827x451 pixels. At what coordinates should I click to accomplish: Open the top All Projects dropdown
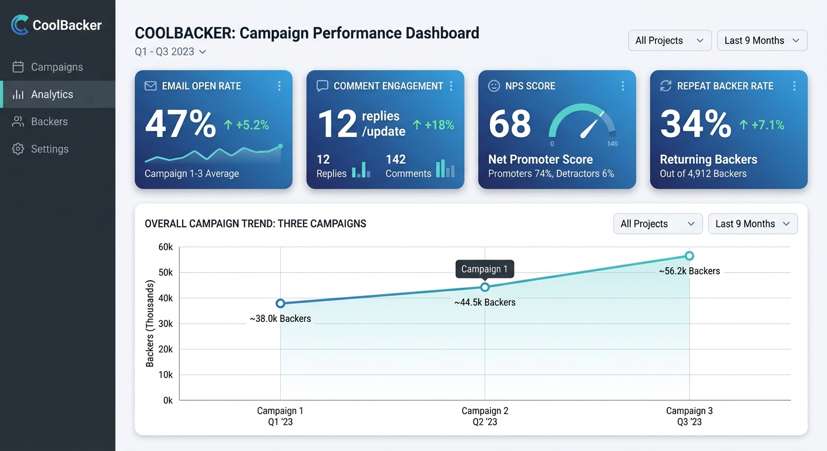pyautogui.click(x=670, y=41)
